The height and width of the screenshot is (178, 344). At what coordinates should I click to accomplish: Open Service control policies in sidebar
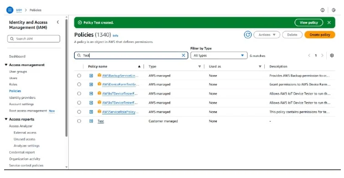[26, 165]
